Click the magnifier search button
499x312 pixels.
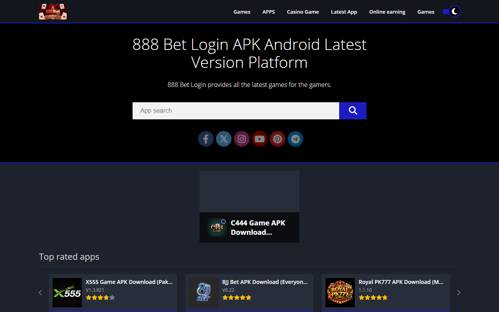click(353, 111)
